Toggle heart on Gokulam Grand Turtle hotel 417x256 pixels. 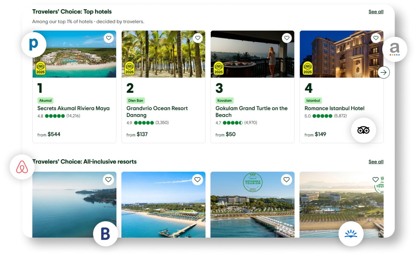pyautogui.click(x=287, y=38)
